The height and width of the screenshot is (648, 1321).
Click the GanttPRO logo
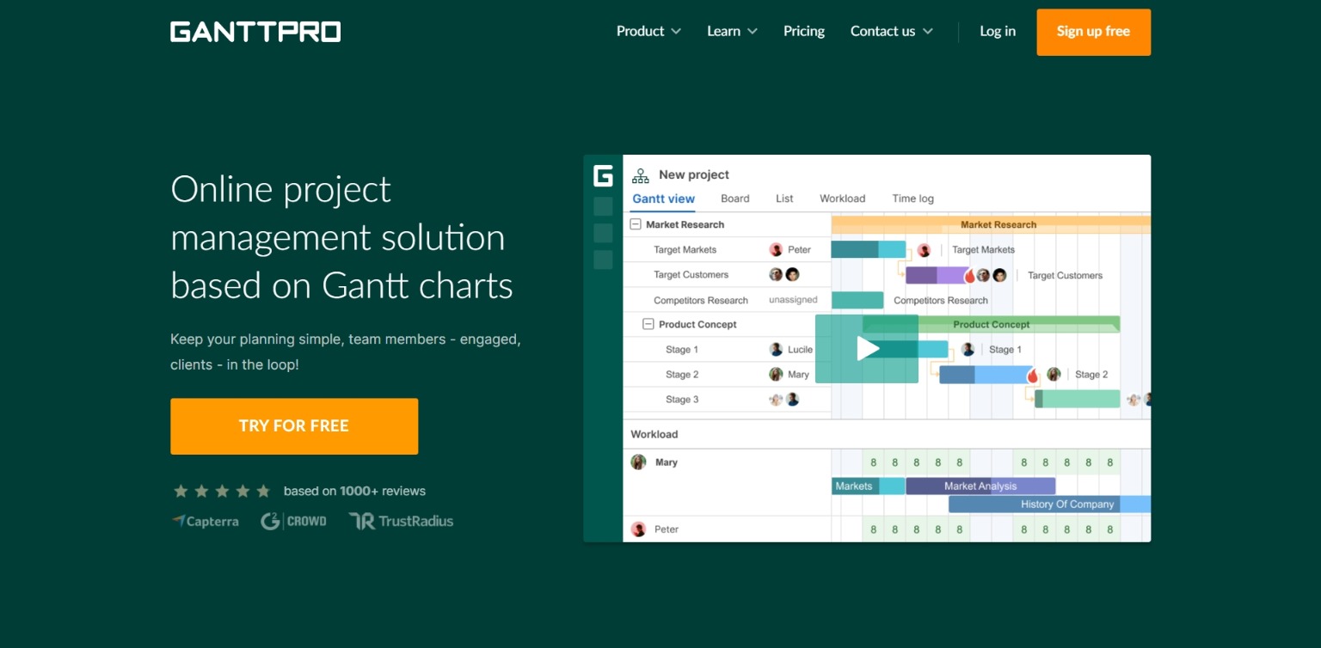(x=255, y=32)
